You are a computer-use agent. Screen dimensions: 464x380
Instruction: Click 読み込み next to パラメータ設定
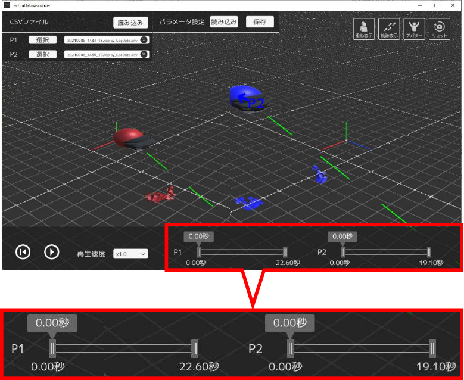pos(224,22)
